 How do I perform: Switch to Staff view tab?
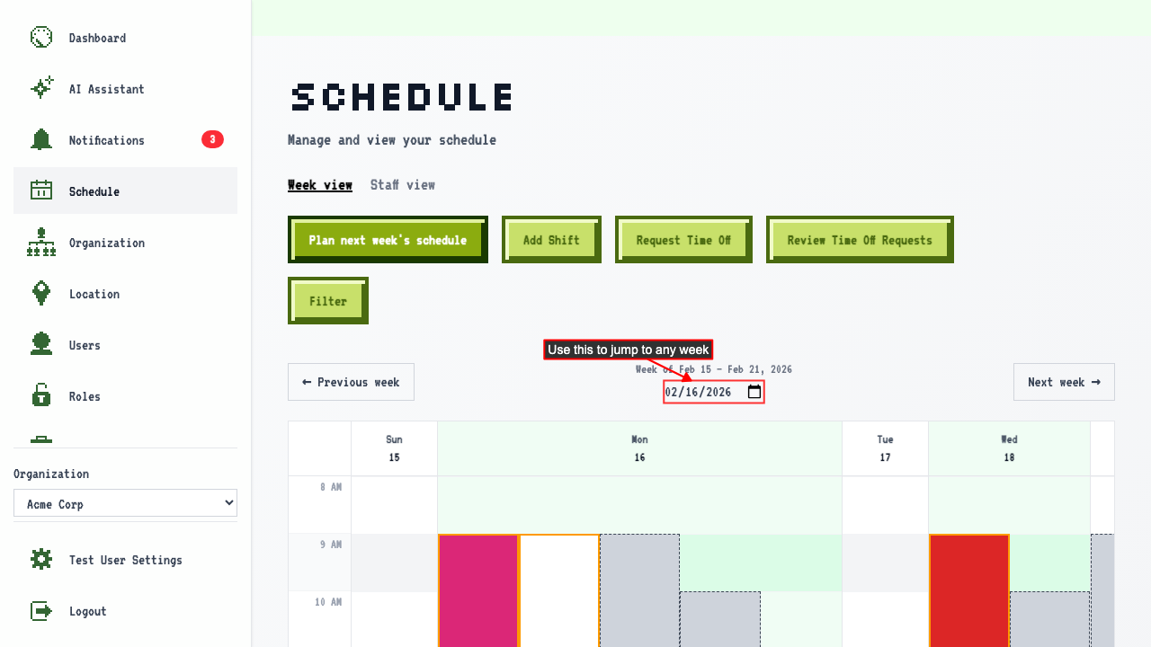(x=403, y=184)
